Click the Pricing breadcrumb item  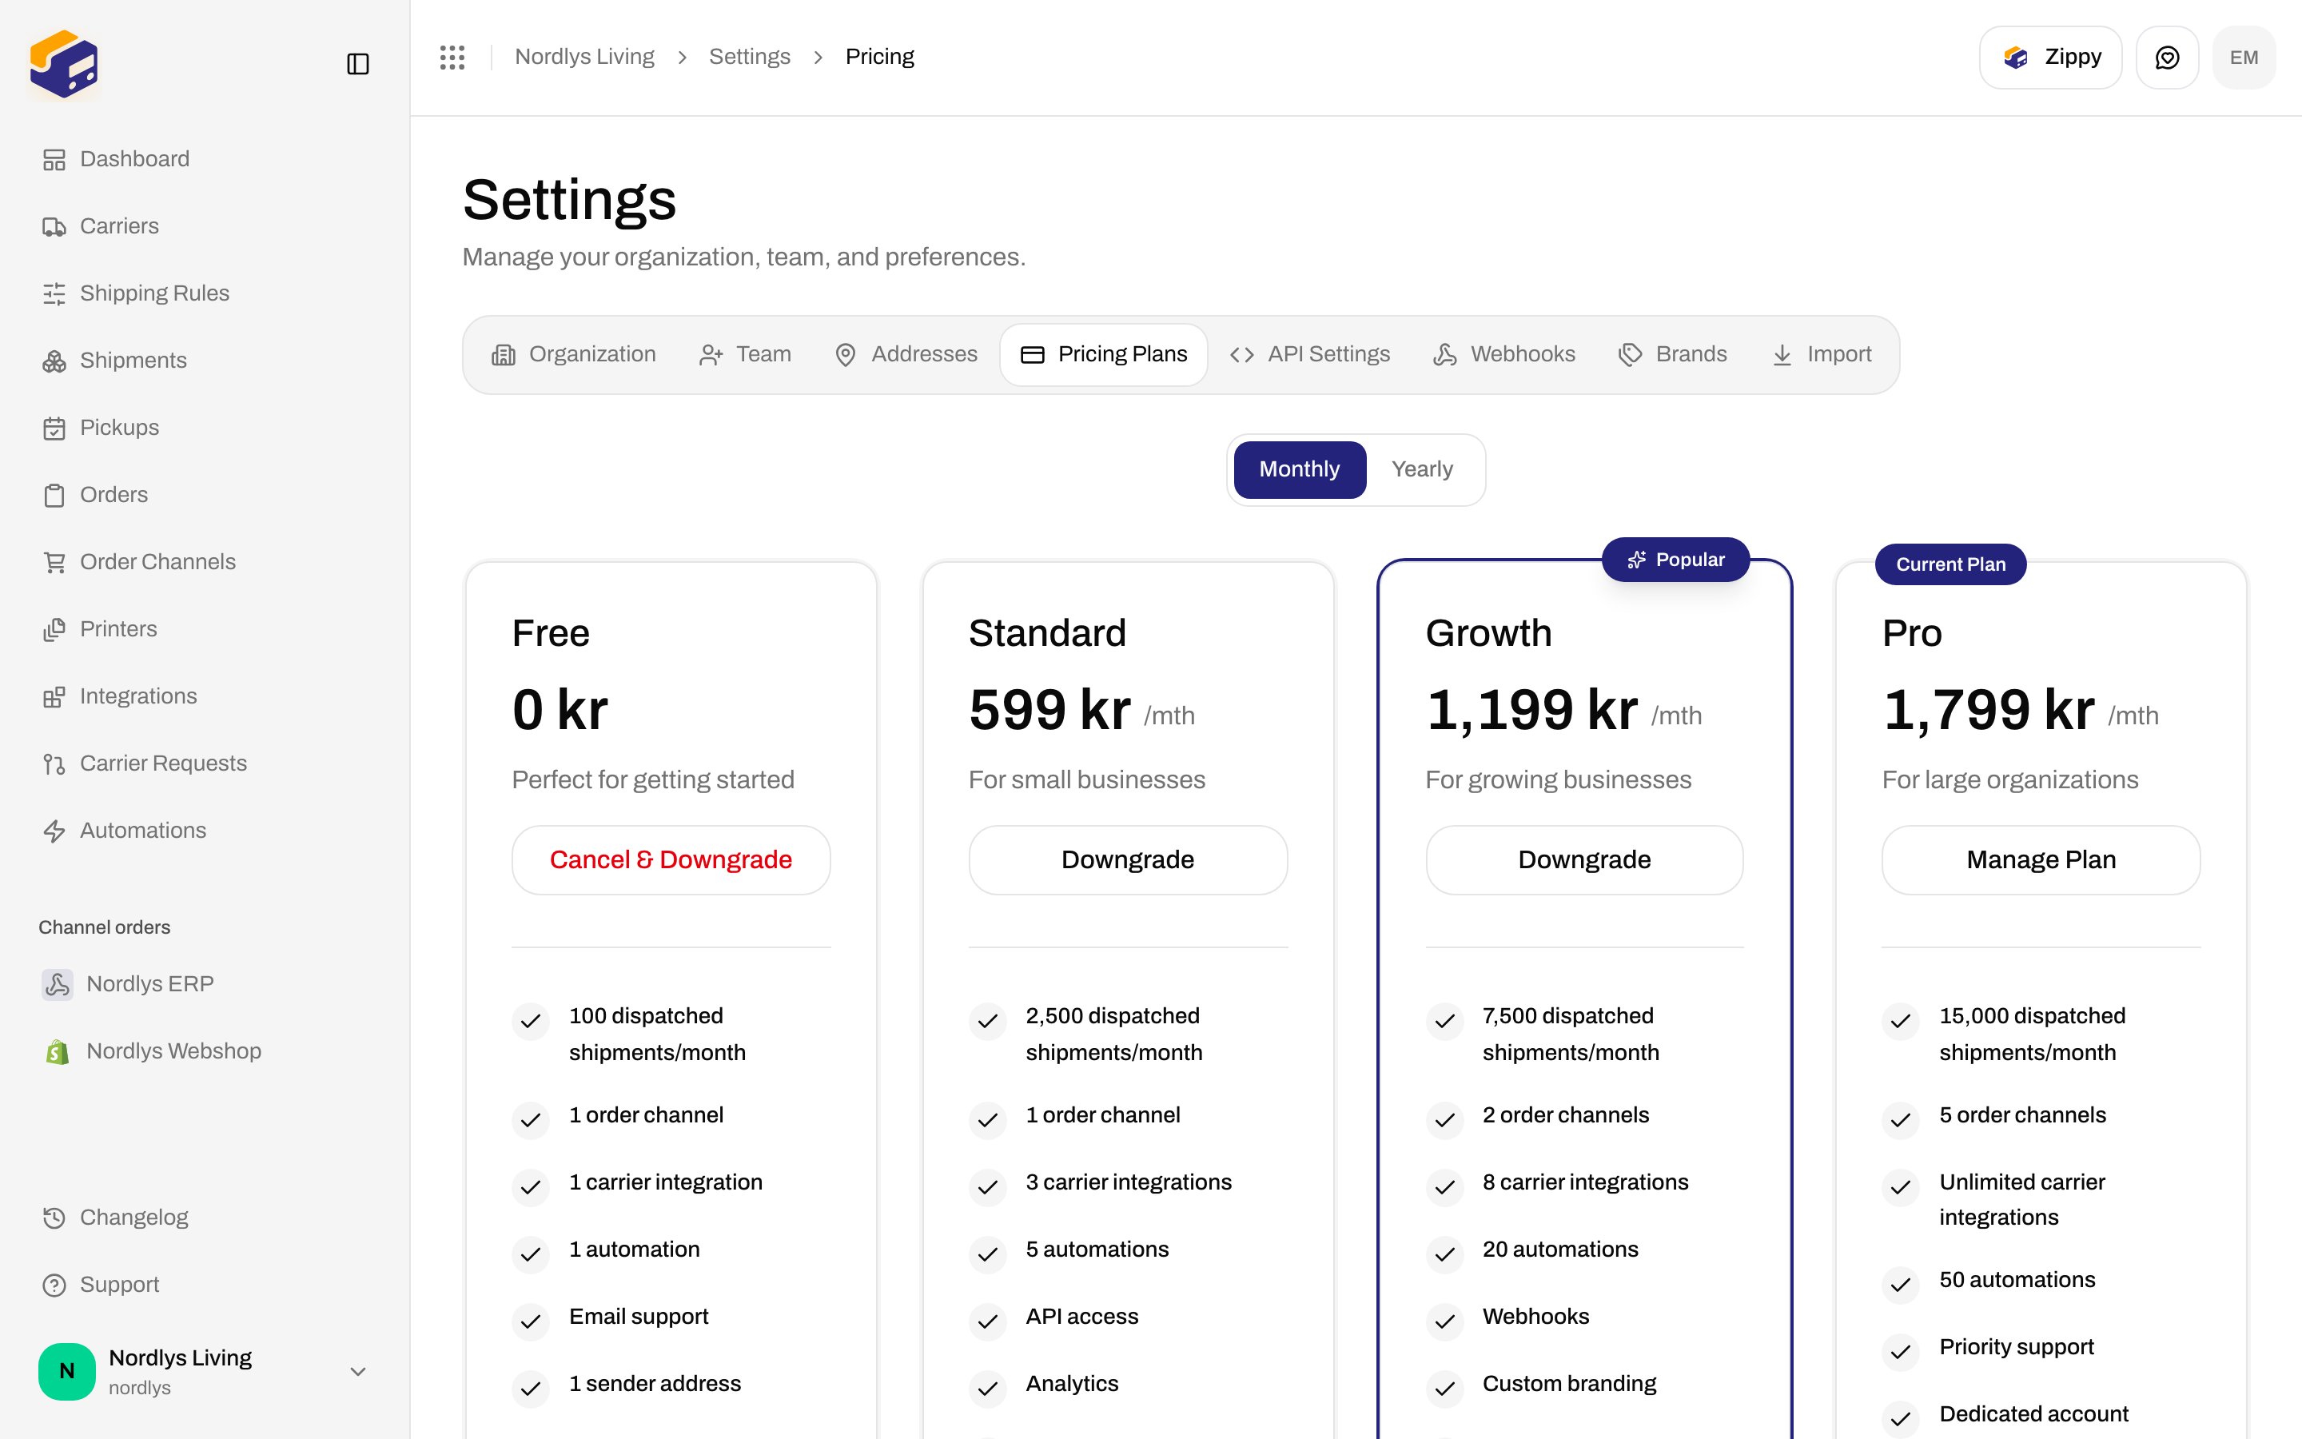pos(879,57)
